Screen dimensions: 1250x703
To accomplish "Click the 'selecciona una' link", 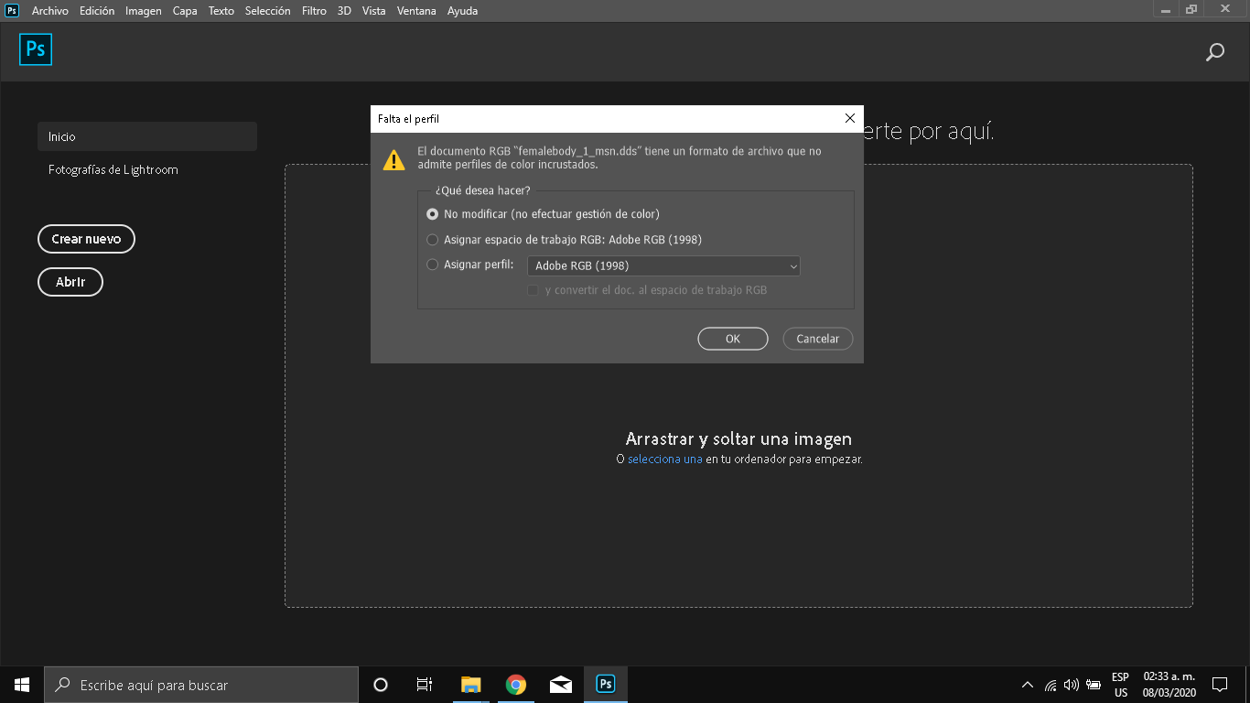I will tap(665, 460).
